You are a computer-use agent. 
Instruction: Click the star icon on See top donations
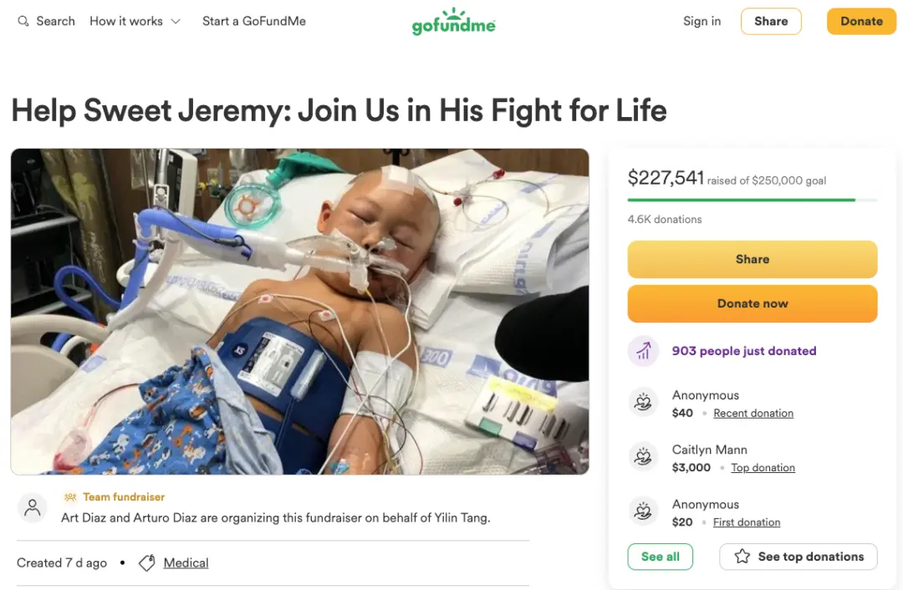(742, 557)
